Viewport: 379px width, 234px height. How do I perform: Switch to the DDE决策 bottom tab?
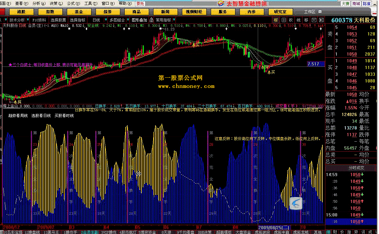(205, 232)
